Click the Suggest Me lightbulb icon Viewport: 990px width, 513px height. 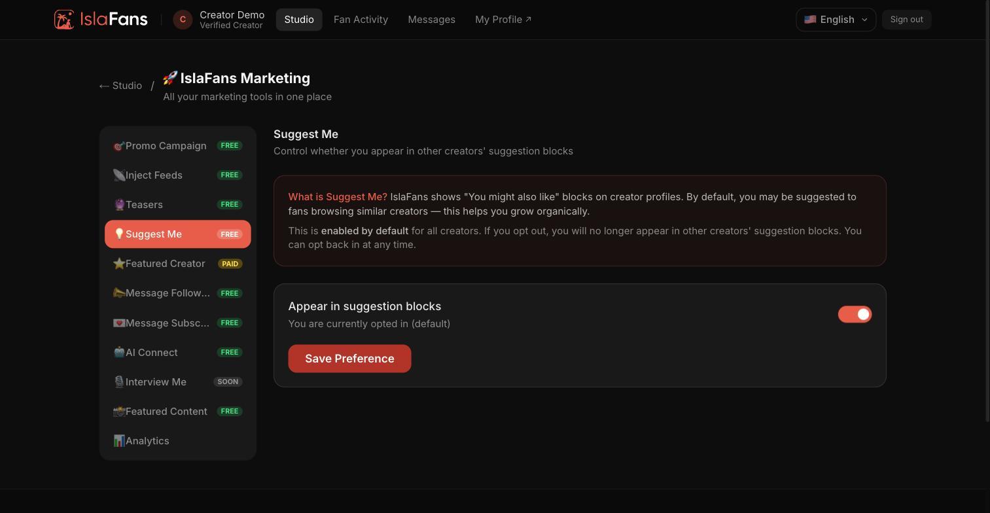[119, 234]
